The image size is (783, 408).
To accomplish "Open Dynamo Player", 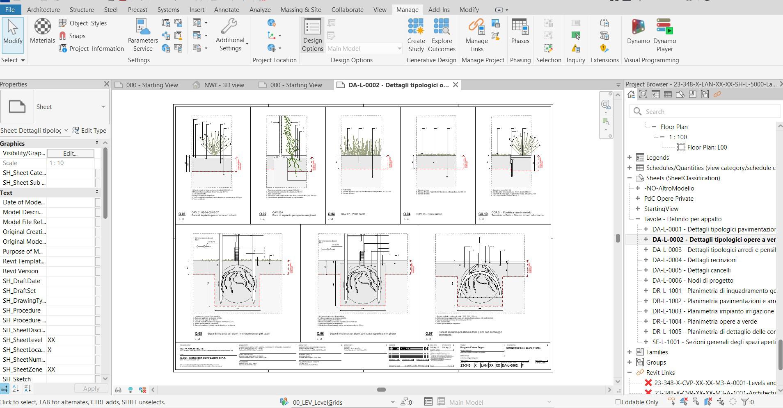I will [x=664, y=35].
